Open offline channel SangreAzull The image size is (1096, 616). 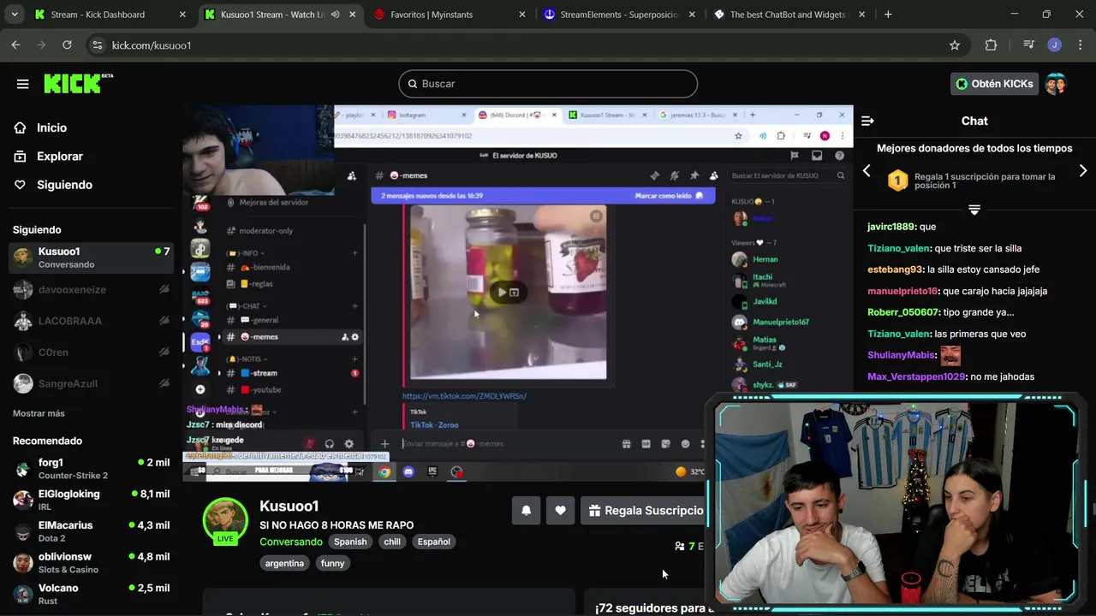pyautogui.click(x=91, y=384)
